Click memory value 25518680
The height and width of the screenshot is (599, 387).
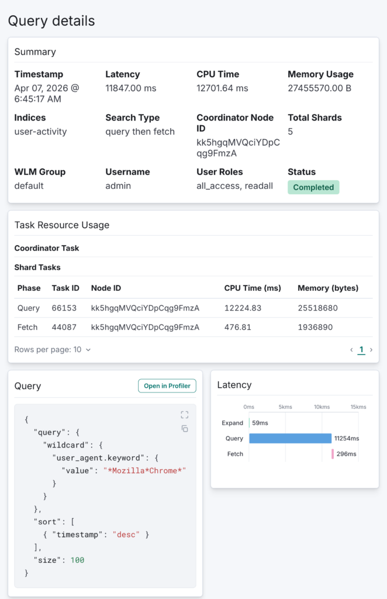point(318,308)
